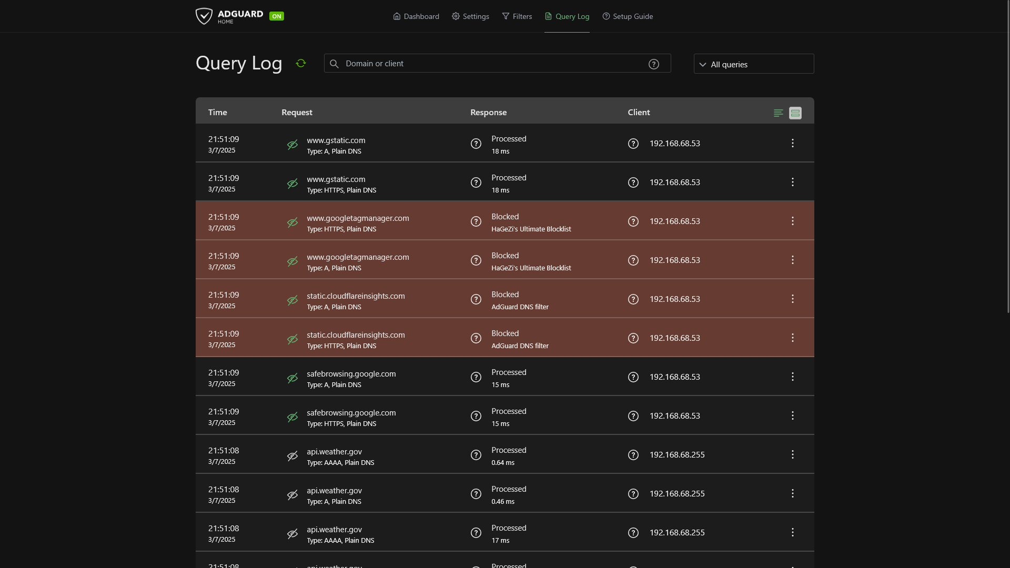Click the Time column header
Screen dimensions: 1010x568
[x=217, y=112]
